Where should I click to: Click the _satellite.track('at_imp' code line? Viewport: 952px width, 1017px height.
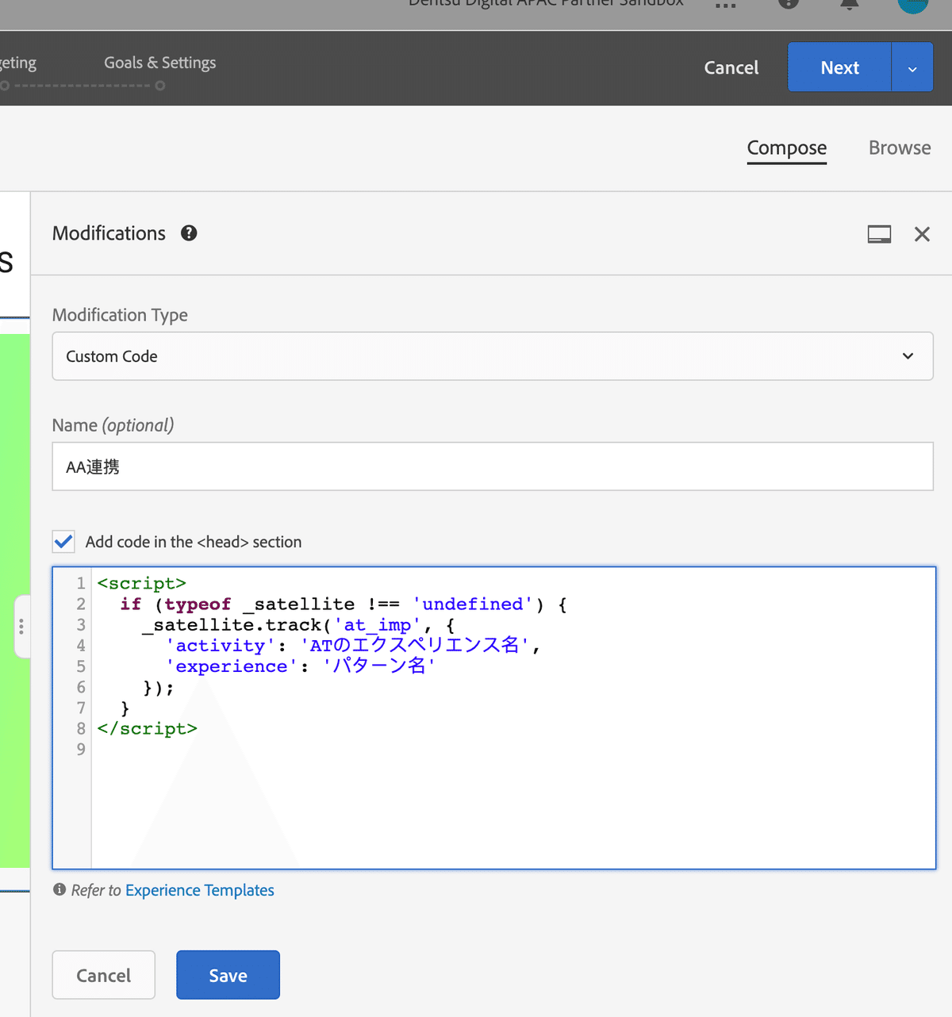[x=299, y=625]
